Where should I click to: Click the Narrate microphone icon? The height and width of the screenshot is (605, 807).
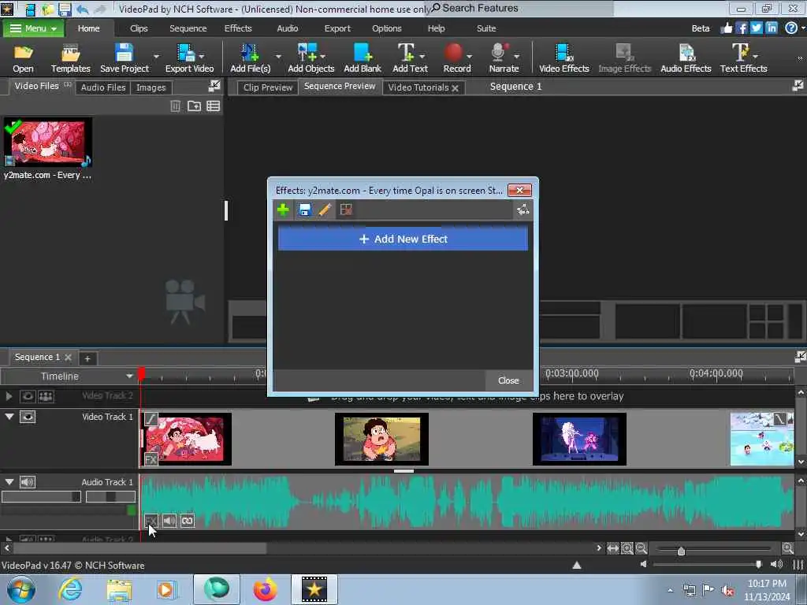[x=504, y=58]
